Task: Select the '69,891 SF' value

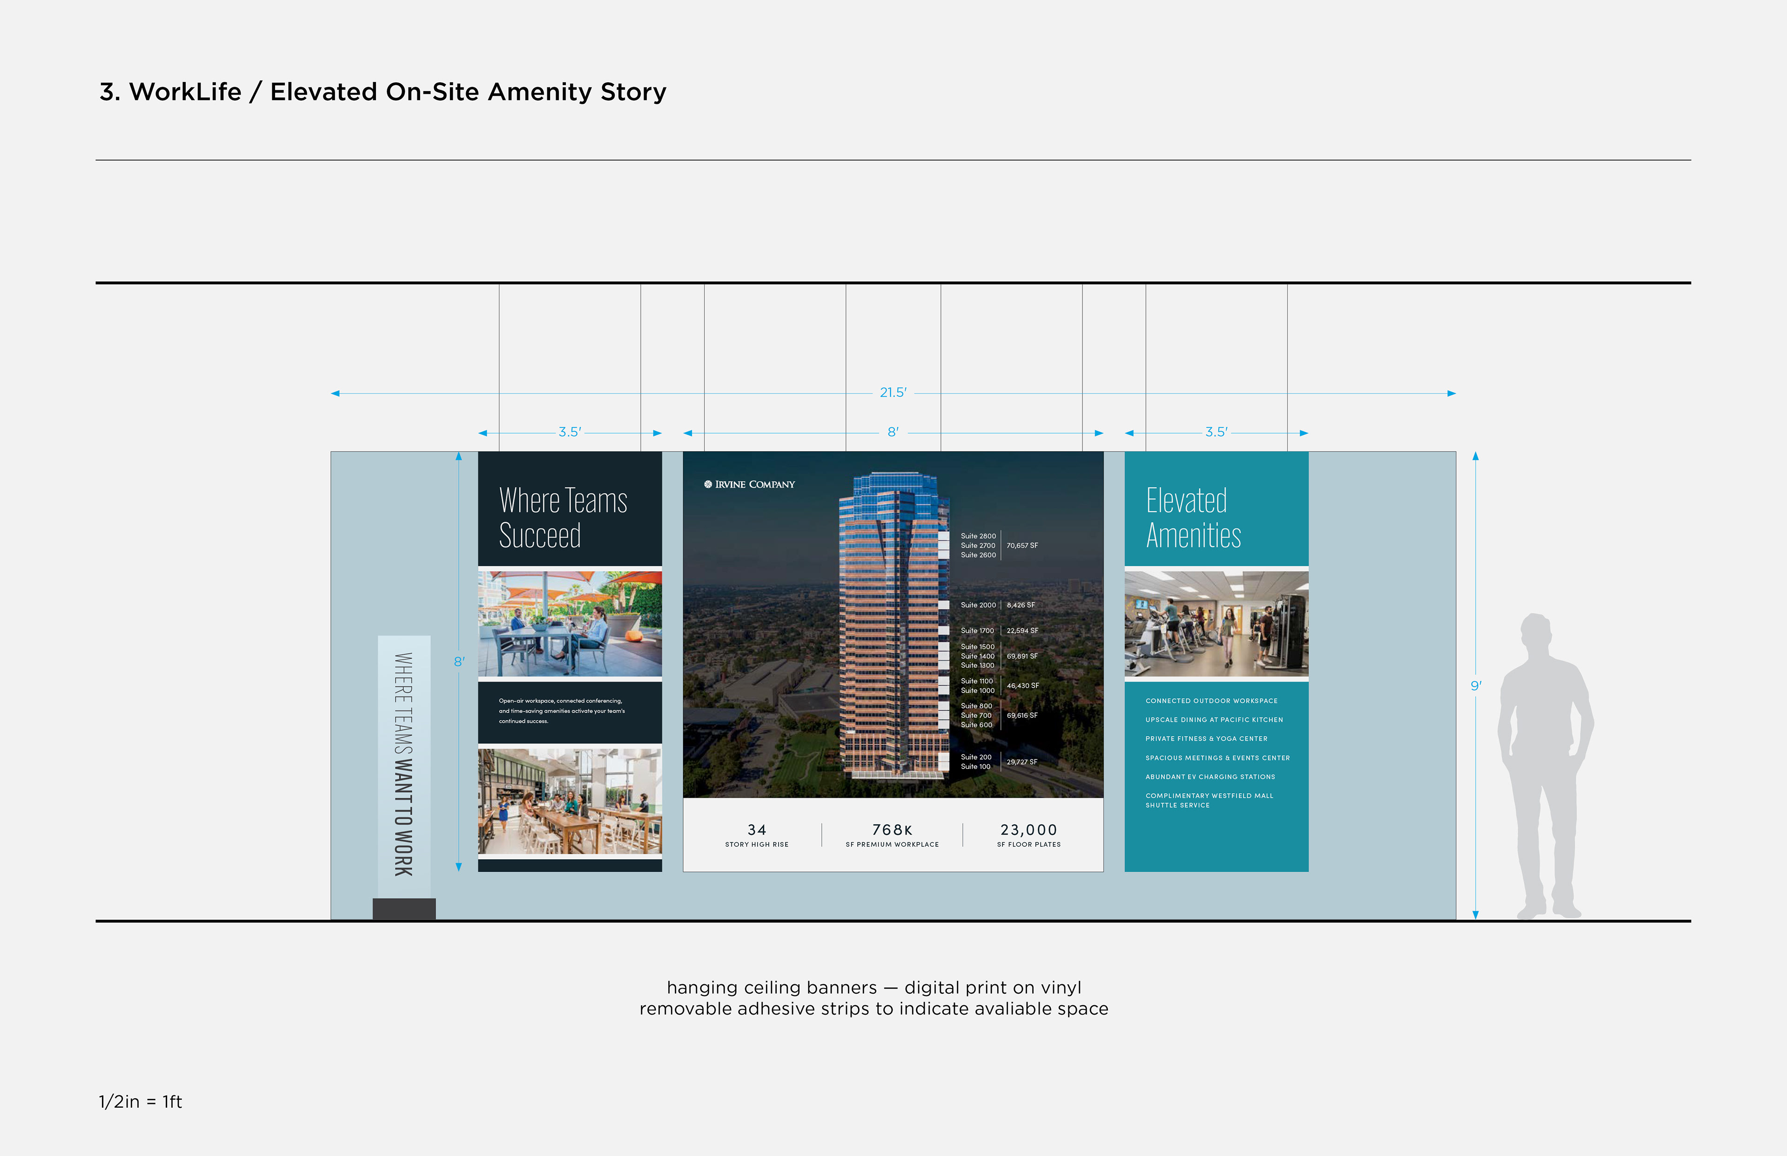Action: coord(1023,656)
